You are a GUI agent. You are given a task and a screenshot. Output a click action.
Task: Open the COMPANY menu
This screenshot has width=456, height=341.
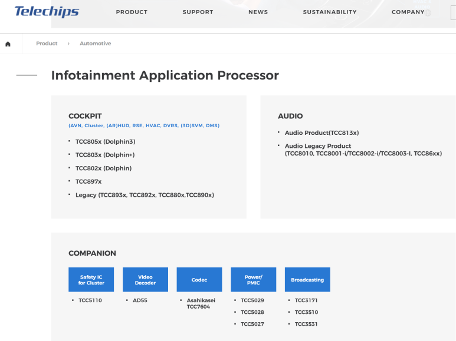coord(408,12)
